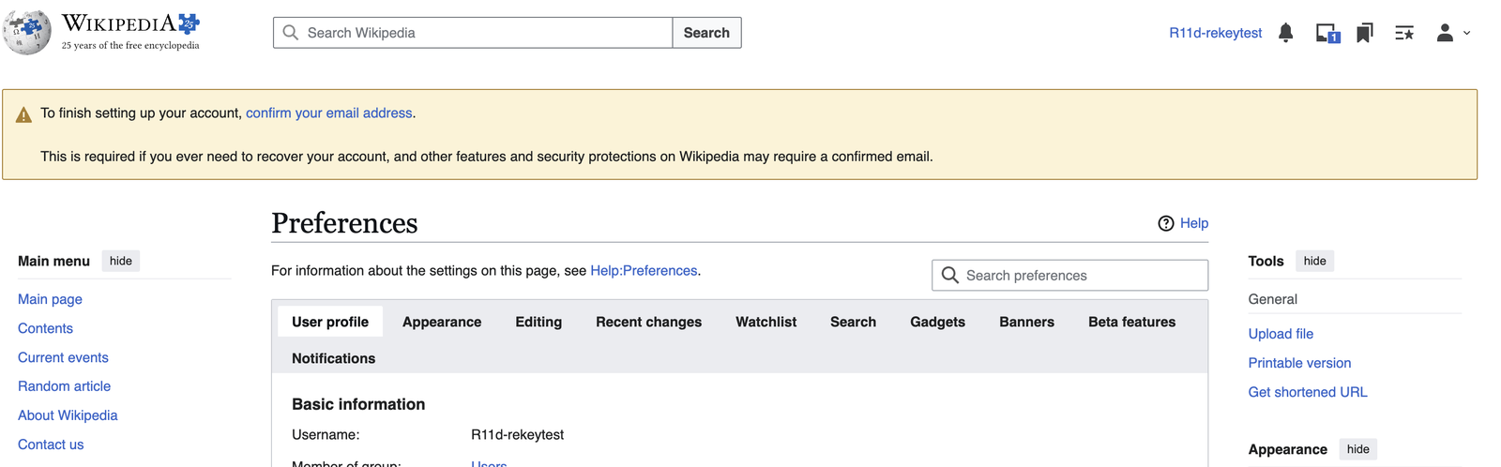Click the Search button
1501x467 pixels.
coord(706,33)
